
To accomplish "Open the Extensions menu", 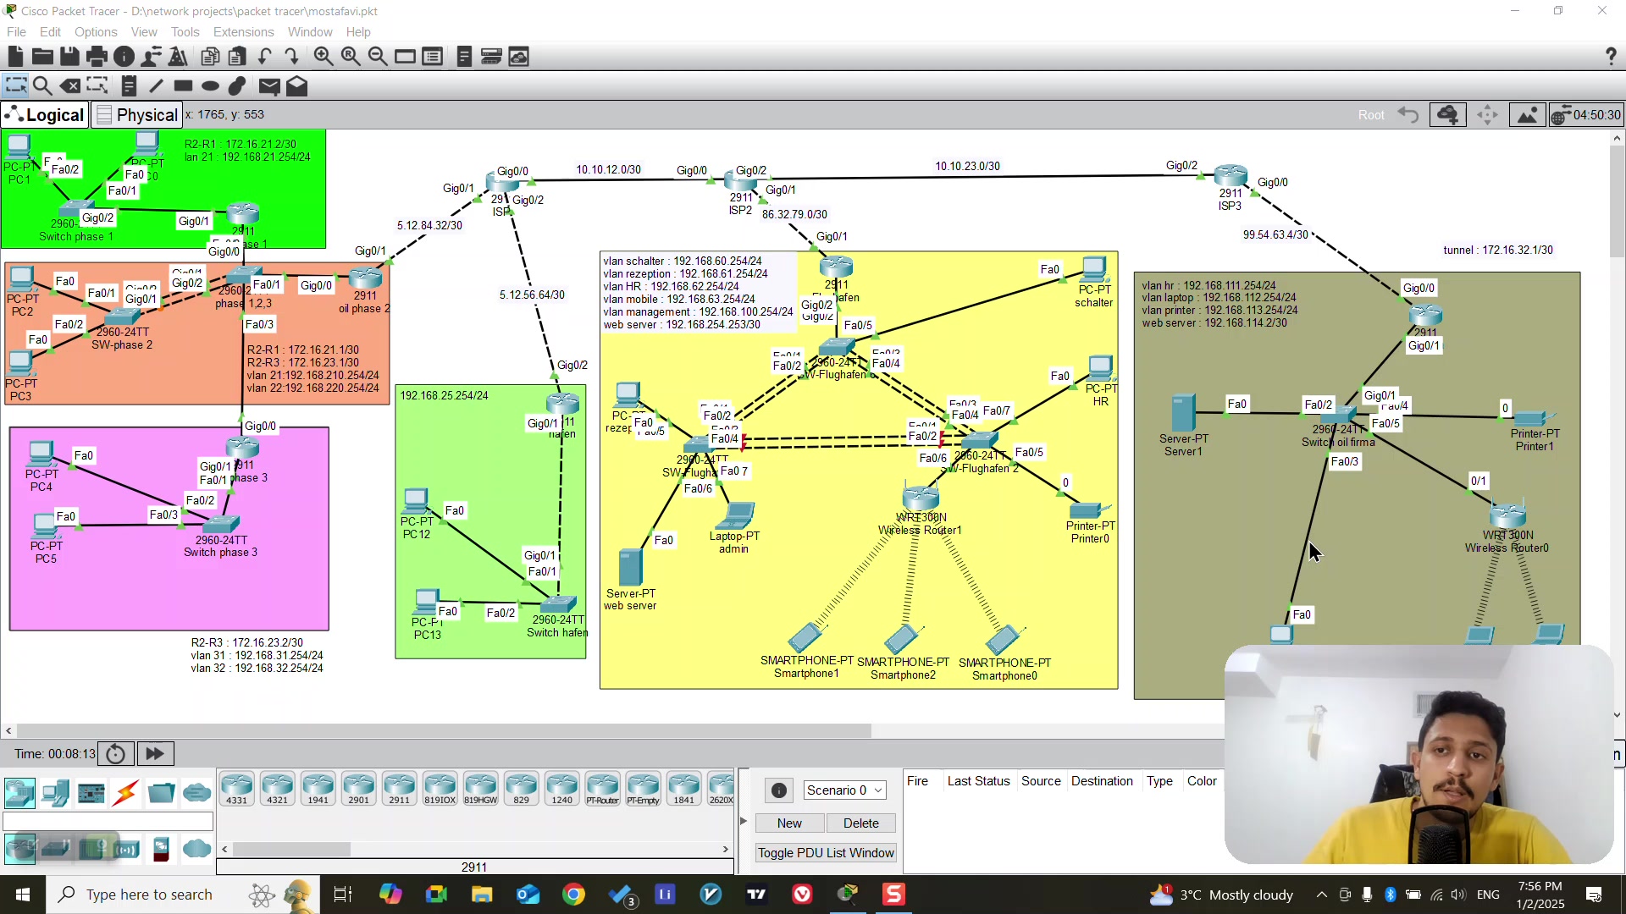I will (243, 32).
